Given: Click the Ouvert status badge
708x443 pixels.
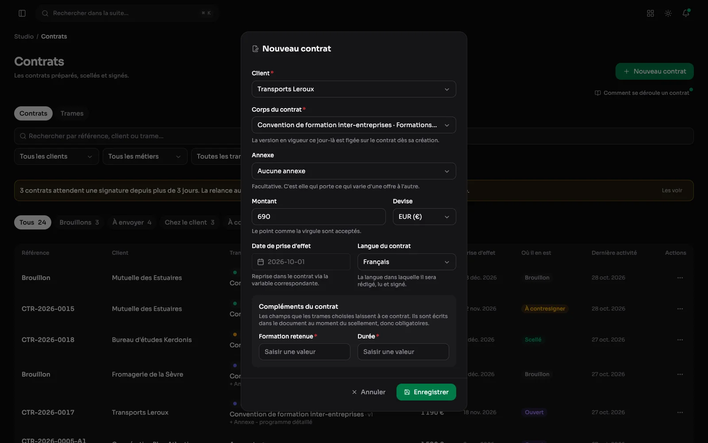Looking at the screenshot, I should [x=534, y=412].
